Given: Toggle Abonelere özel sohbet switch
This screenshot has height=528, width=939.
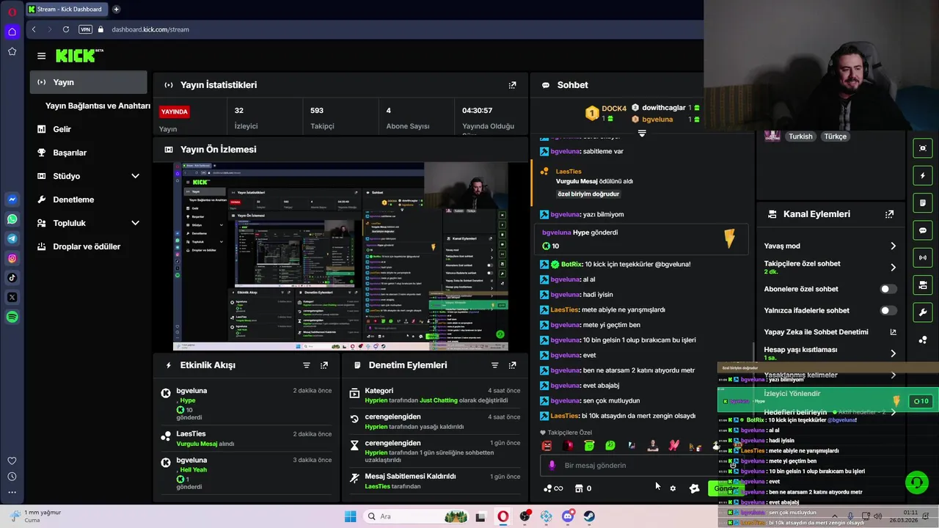Looking at the screenshot, I should (888, 289).
